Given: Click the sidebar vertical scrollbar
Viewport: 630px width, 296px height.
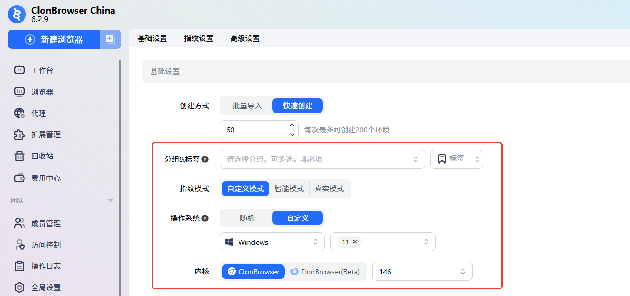Looking at the screenshot, I should 119,178.
